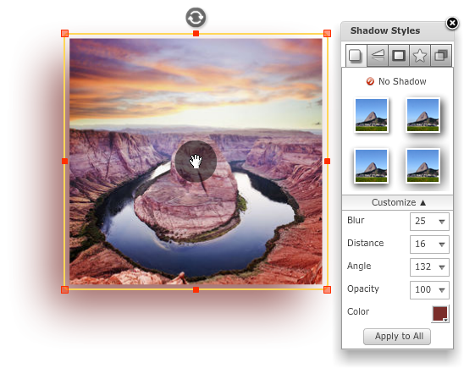Image resolution: width=475 pixels, height=390 pixels.
Task: Click the Opacity label
Action: click(363, 288)
